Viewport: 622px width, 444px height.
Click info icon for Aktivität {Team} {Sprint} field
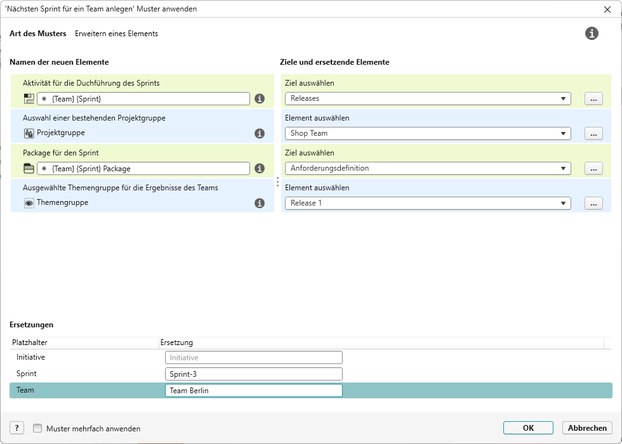click(x=260, y=99)
